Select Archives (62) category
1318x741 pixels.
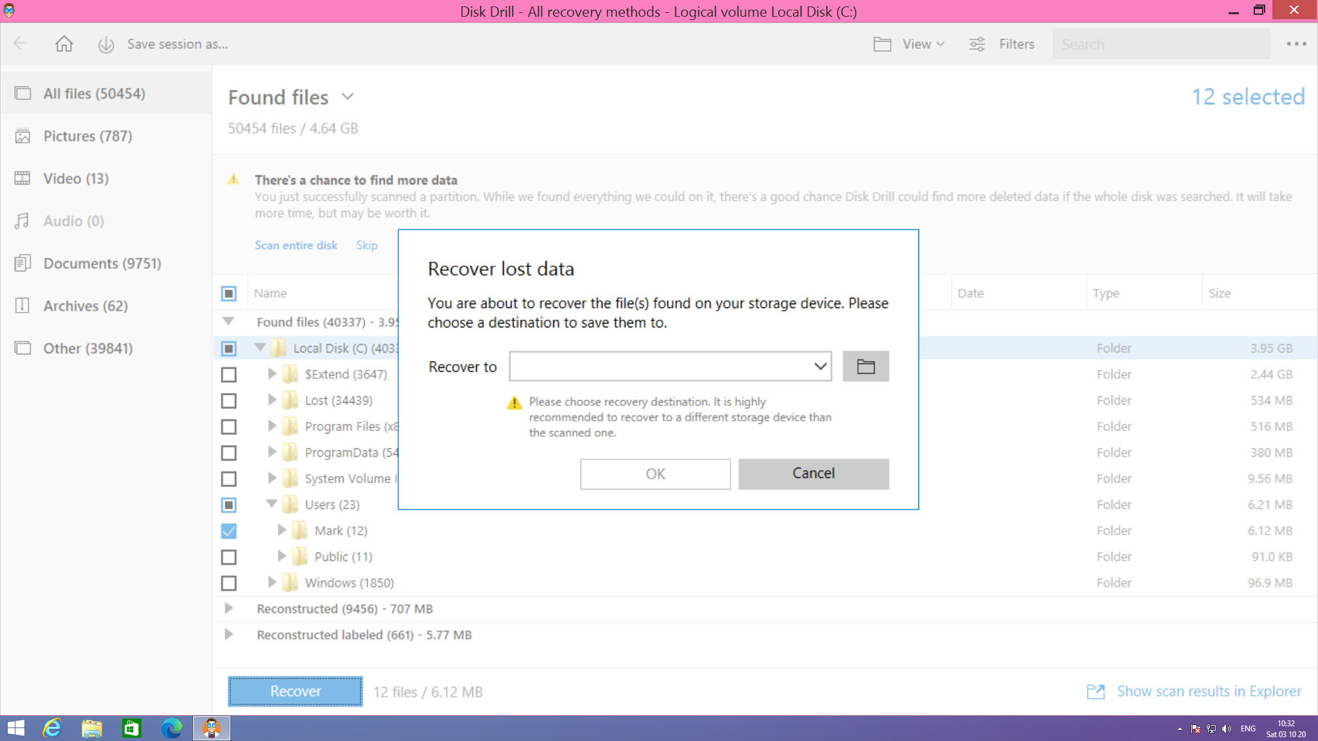[x=106, y=306]
